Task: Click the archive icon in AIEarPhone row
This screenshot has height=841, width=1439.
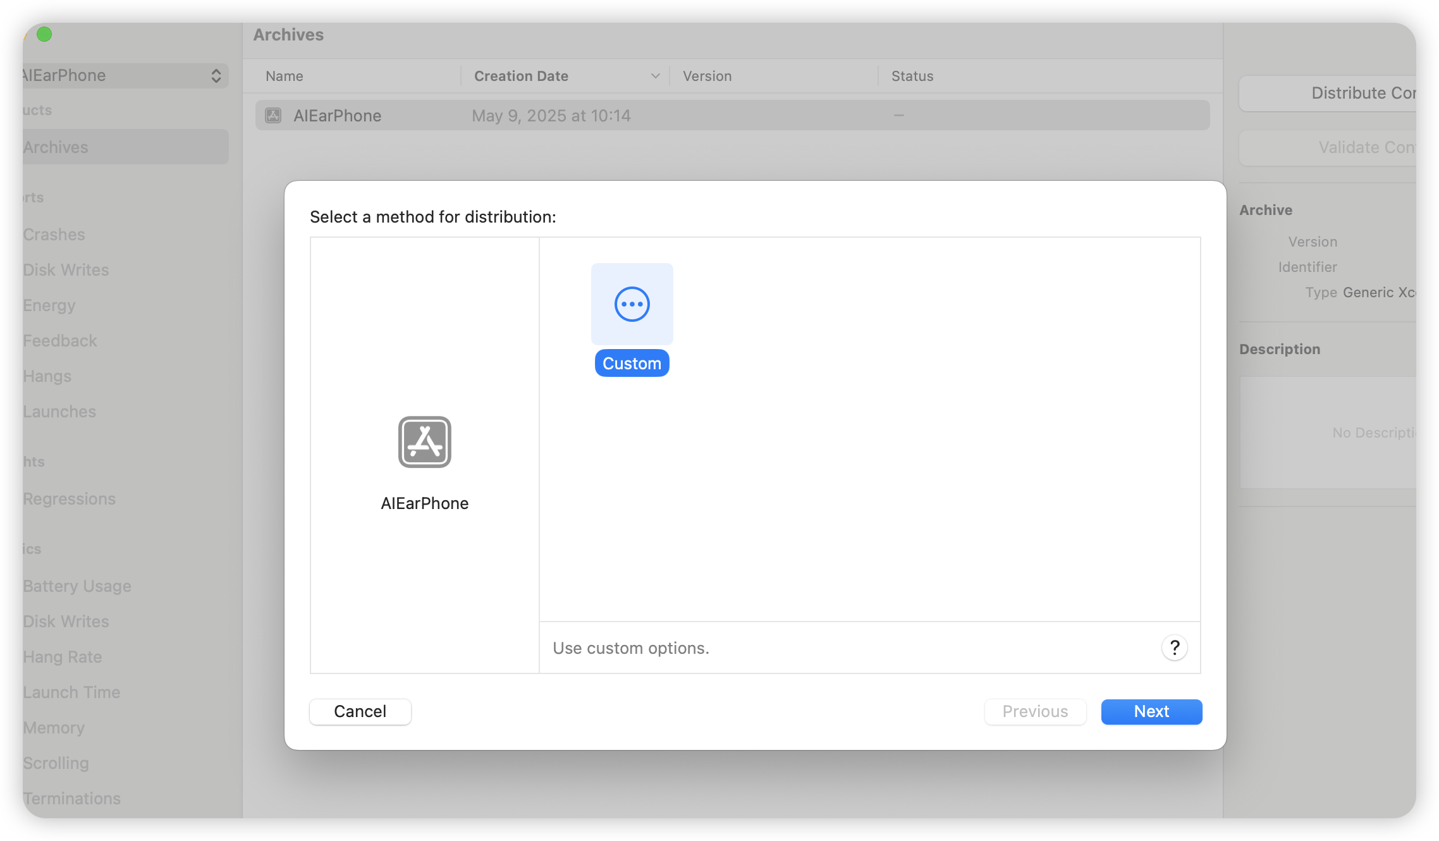Action: click(x=273, y=116)
